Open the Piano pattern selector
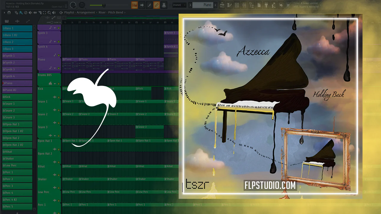The image size is (381, 214). tap(203, 5)
